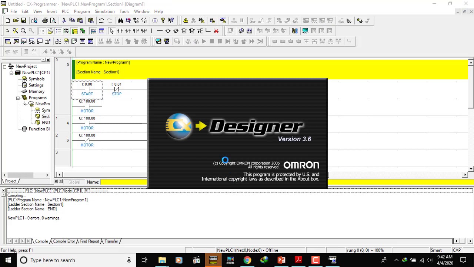Toggle the grid display button
This screenshot has width=474, height=267.
[x=43, y=31]
